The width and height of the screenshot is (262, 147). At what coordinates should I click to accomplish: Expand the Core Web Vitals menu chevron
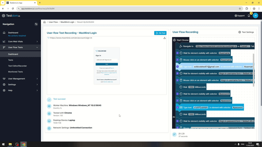tap(37, 41)
